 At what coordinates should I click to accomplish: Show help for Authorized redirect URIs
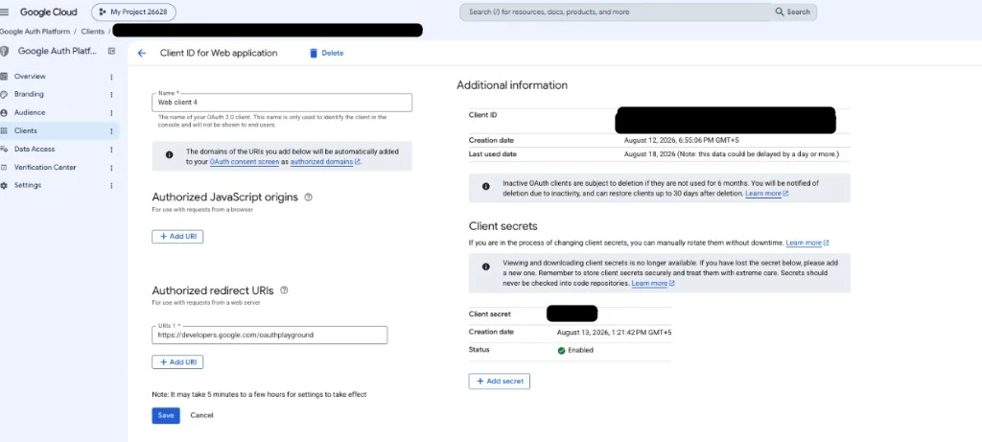284,290
